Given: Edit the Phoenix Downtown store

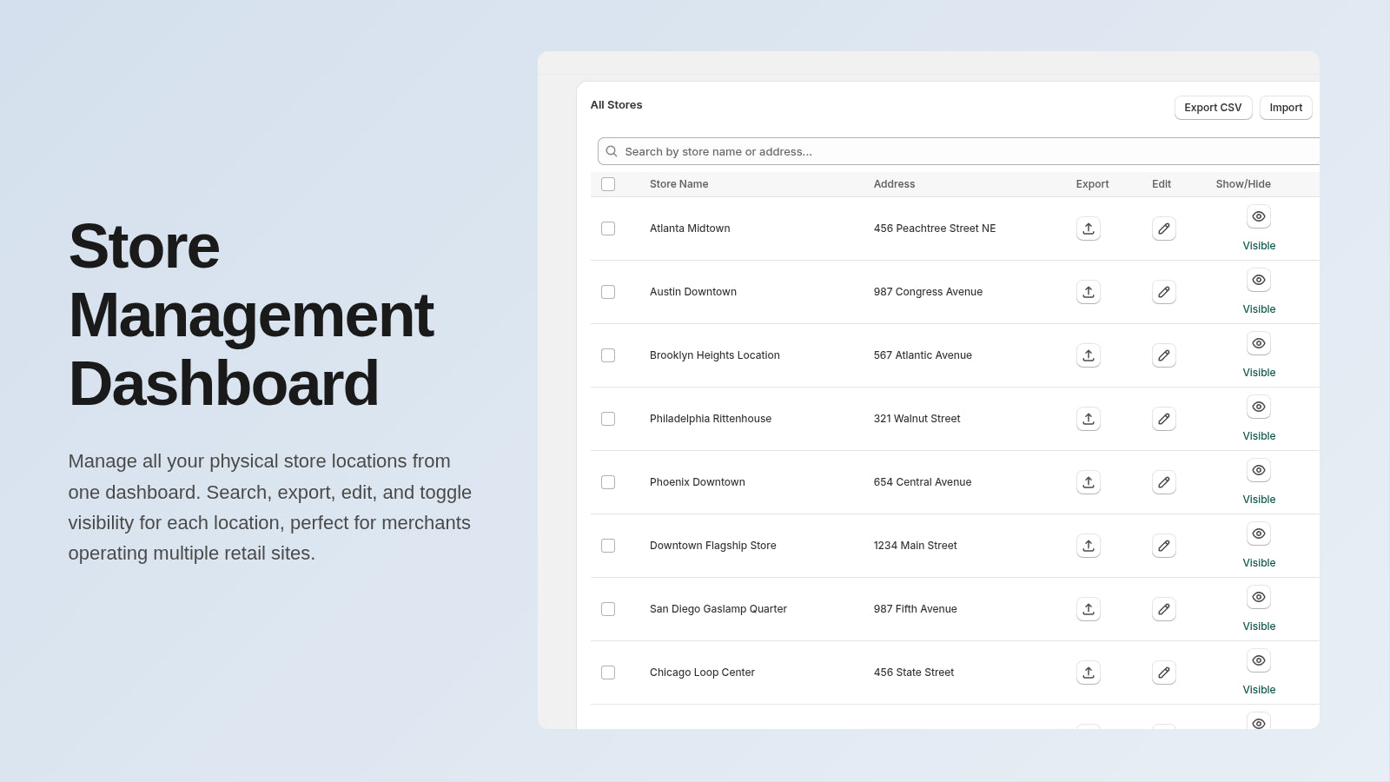Looking at the screenshot, I should (x=1164, y=482).
